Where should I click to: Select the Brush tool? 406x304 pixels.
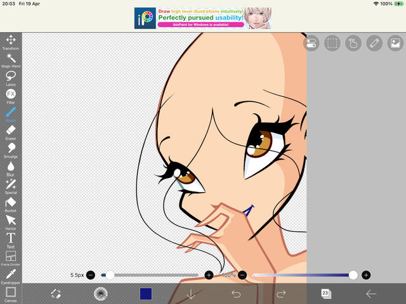pyautogui.click(x=11, y=115)
